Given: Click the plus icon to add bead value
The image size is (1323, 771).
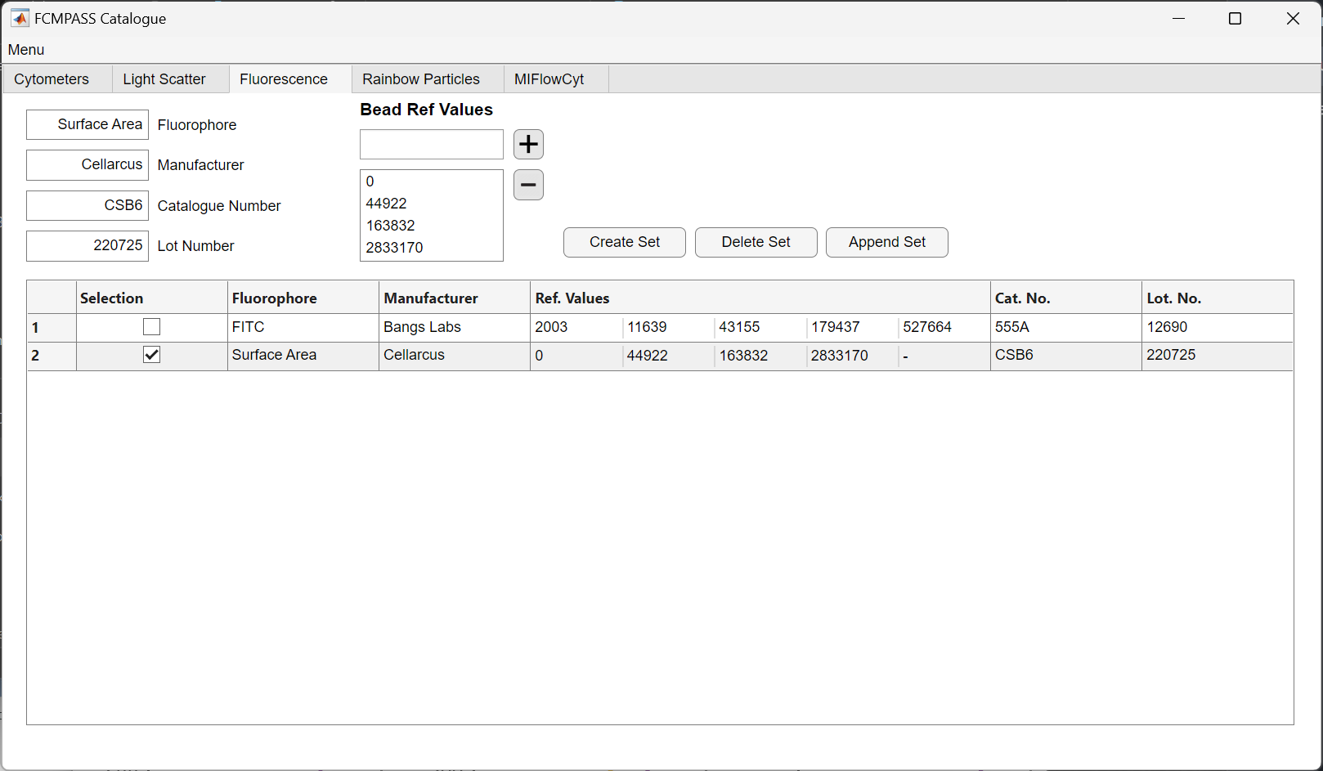Looking at the screenshot, I should click(528, 145).
